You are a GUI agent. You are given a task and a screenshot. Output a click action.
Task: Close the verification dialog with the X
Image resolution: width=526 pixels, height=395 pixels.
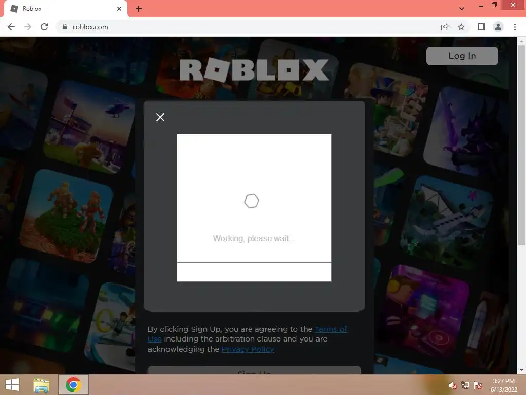click(160, 117)
